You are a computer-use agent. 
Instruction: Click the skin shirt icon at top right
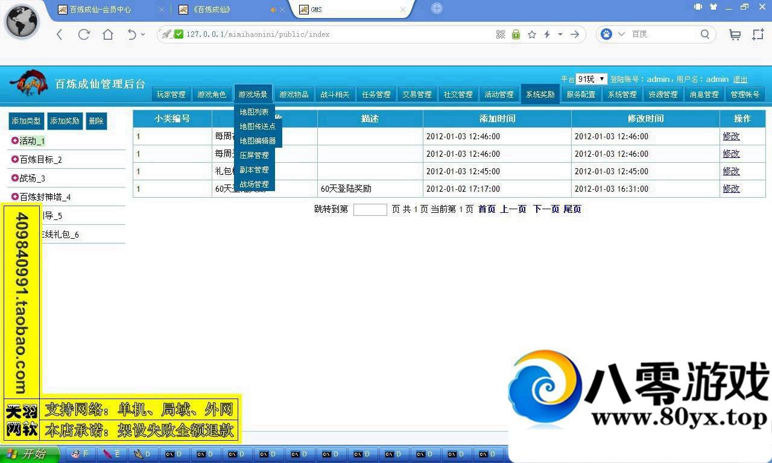713,7
